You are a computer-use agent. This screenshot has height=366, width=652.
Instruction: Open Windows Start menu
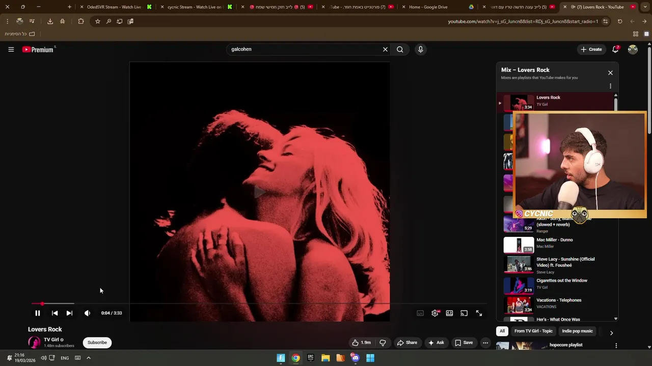(x=370, y=358)
